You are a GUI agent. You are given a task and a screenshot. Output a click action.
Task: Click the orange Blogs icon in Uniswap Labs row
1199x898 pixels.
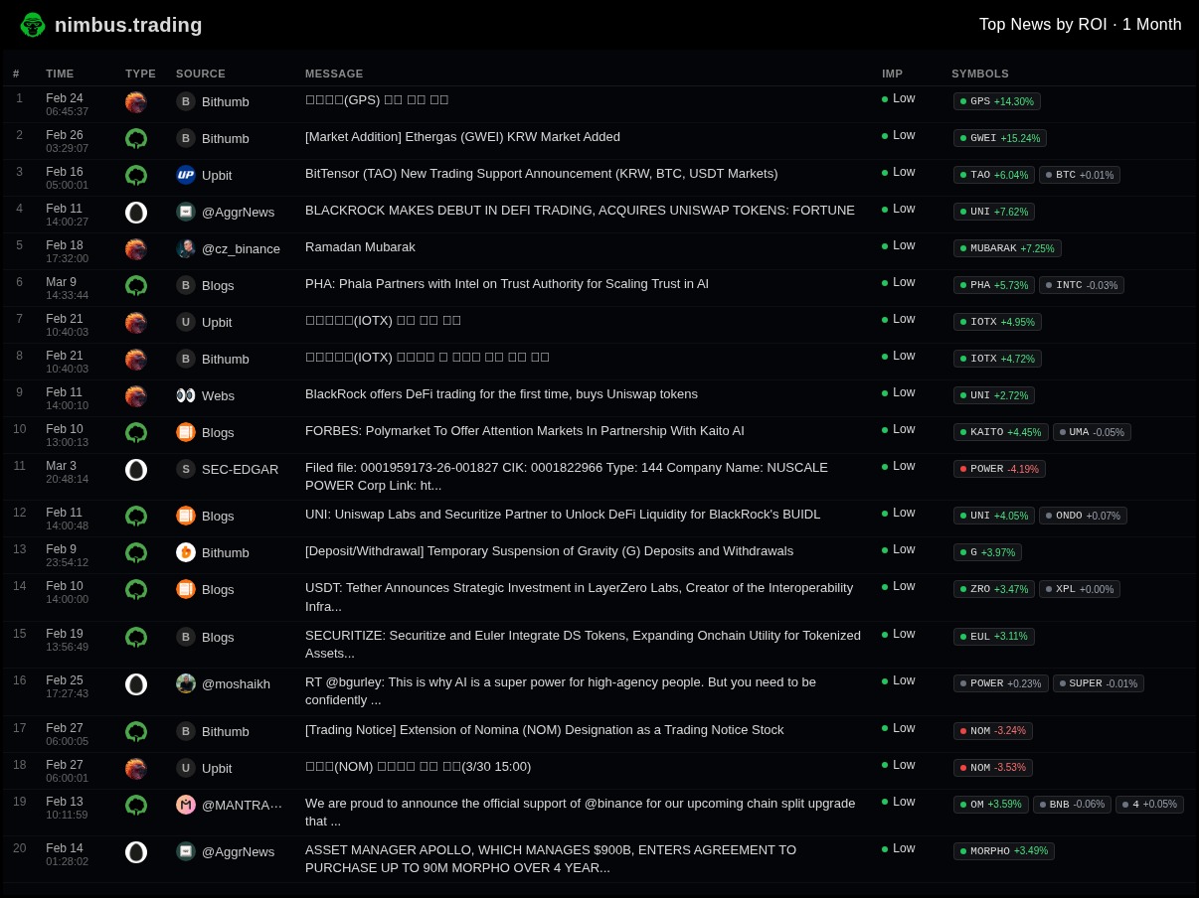186,516
